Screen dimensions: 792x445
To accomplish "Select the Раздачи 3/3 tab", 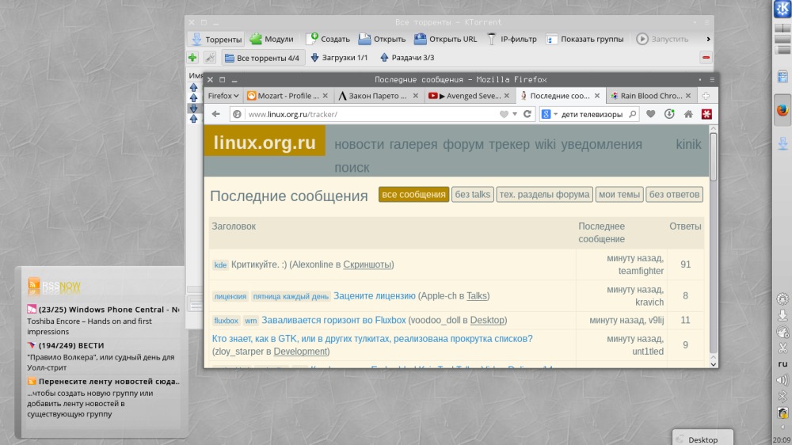I will (x=407, y=58).
